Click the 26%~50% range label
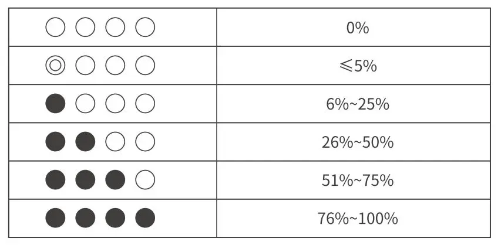This screenshot has width=501, height=245. pyautogui.click(x=357, y=142)
